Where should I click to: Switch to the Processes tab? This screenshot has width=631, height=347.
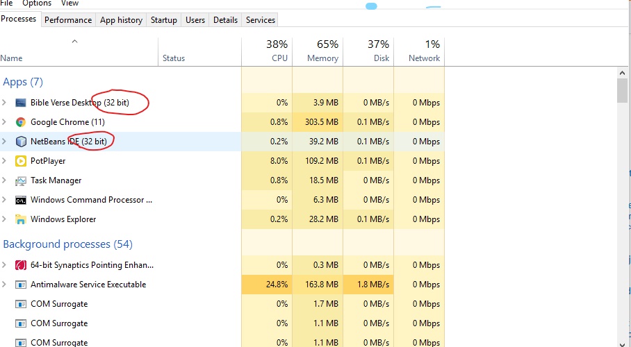pyautogui.click(x=19, y=19)
